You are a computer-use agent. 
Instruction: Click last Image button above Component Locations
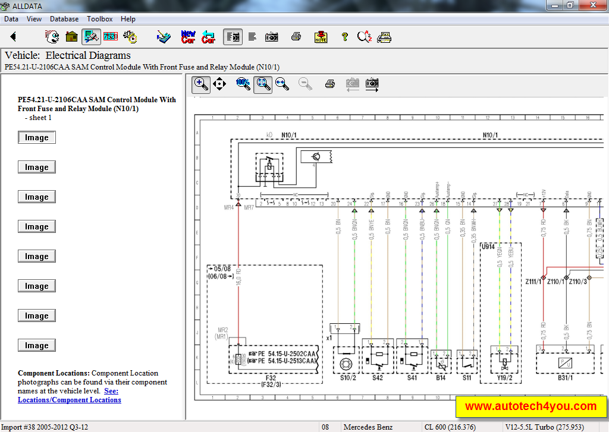[37, 345]
